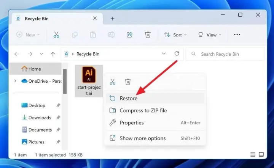Click the Search Recycle Bin field
Image resolution: width=274 pixels, height=168 pixels.
click(x=225, y=54)
